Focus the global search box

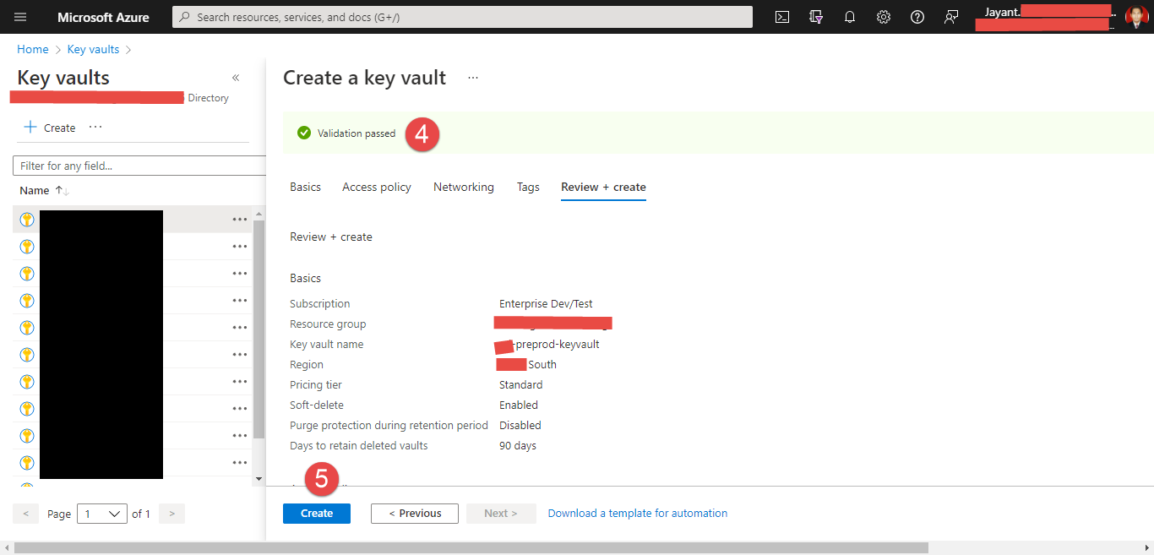[462, 17]
